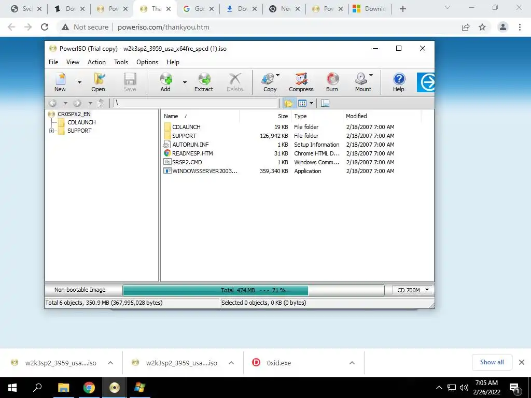Select the SUPPORT folder in the file list
The width and height of the screenshot is (531, 398).
[x=184, y=136]
